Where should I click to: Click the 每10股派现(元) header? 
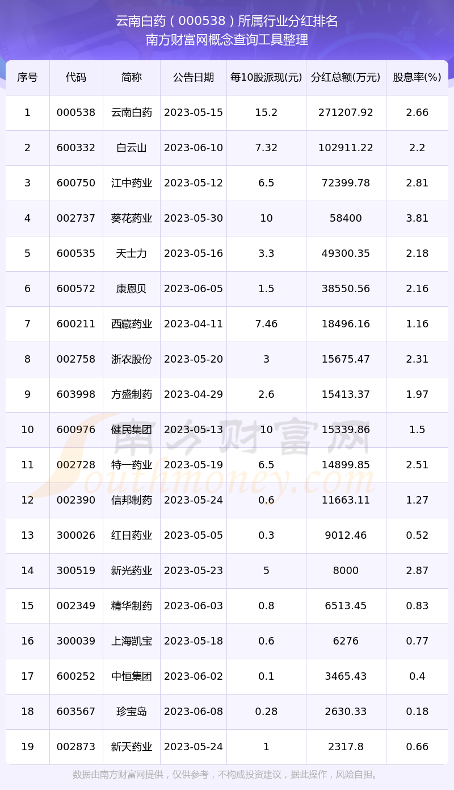266,77
